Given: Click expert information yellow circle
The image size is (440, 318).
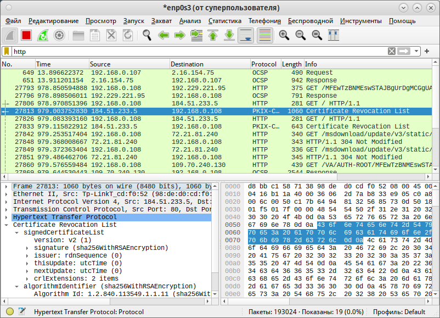Looking at the screenshot, I should pyautogui.click(x=10, y=311).
